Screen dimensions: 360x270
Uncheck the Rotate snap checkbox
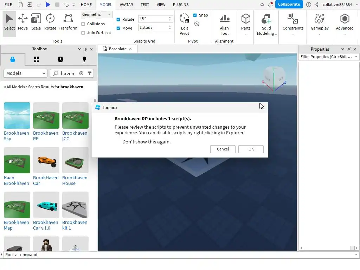click(118, 20)
